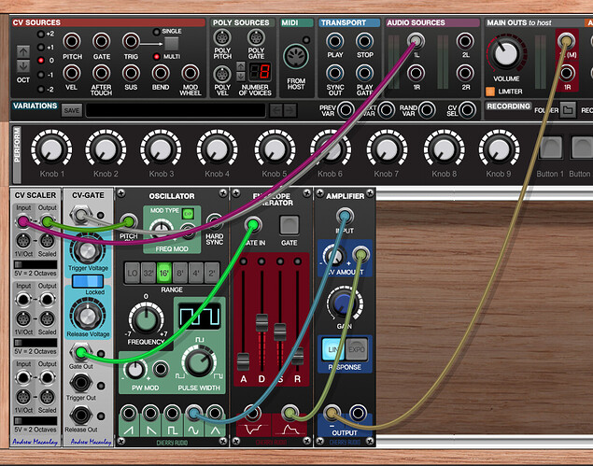Click the envelope Decay slider
This screenshot has height=466, width=593.
pos(261,322)
